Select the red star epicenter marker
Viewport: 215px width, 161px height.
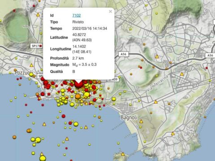tap(69, 90)
